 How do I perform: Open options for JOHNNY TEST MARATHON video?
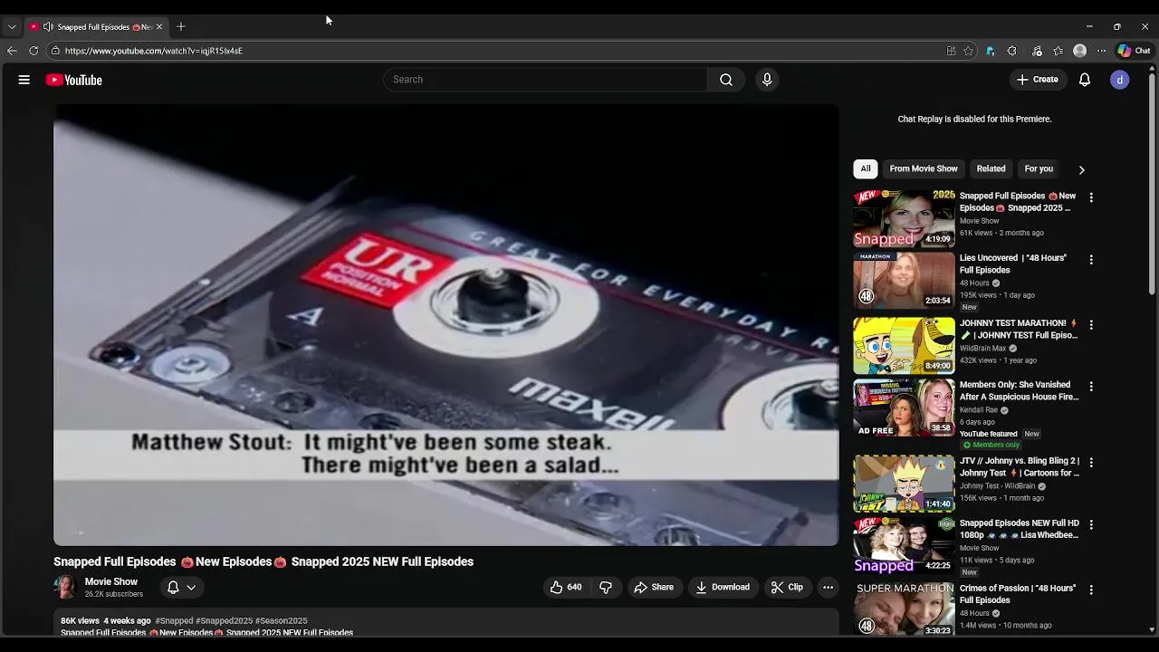[x=1091, y=325]
